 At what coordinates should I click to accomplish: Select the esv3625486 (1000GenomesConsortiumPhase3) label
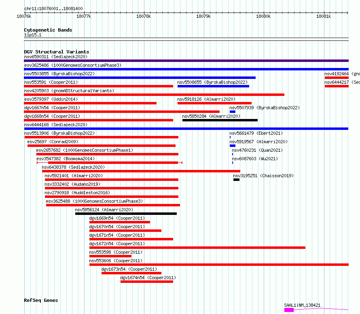coord(73,65)
